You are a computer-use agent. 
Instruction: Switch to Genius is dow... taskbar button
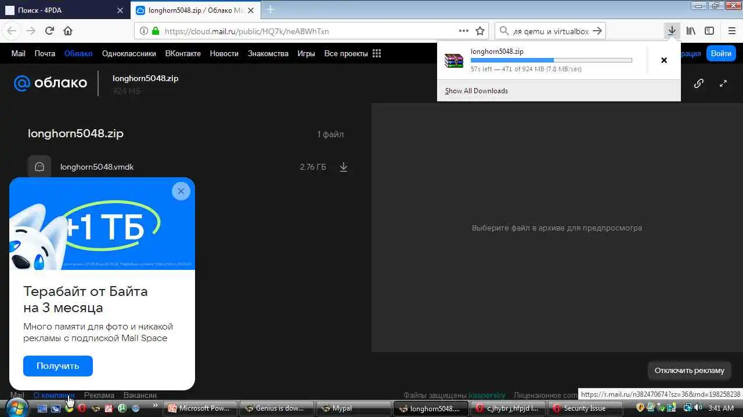click(x=277, y=408)
